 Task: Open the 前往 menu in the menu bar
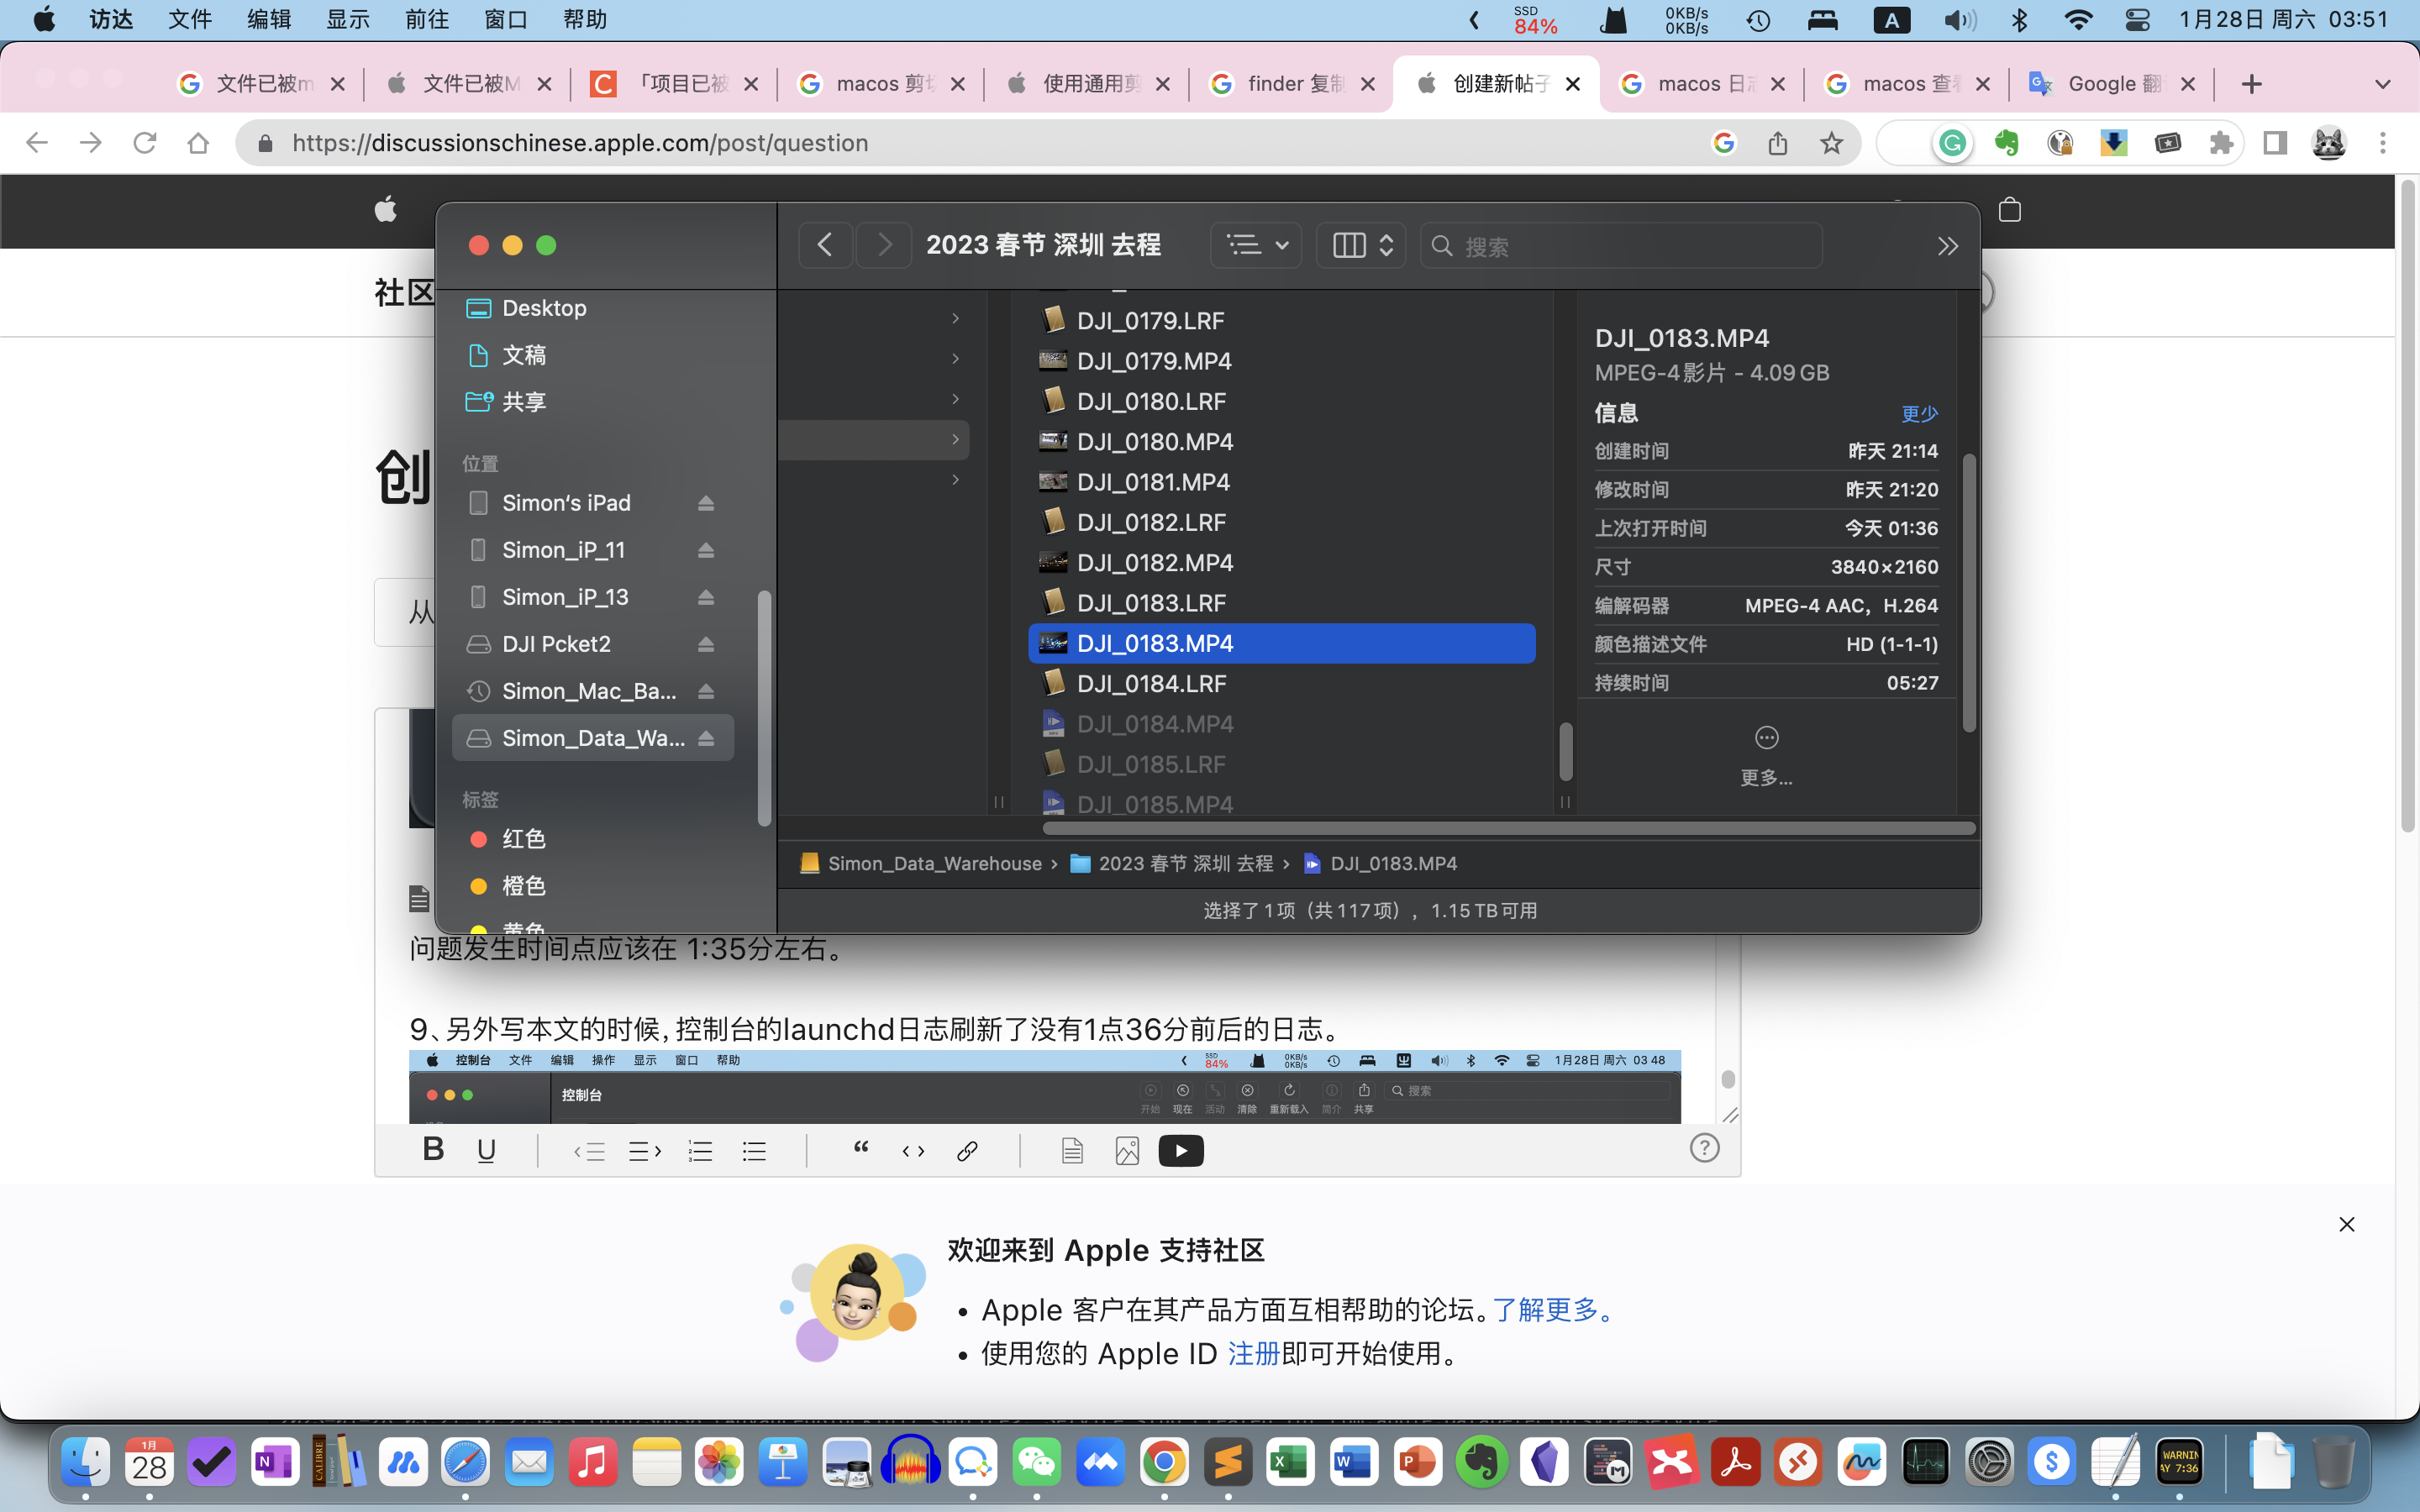click(x=427, y=20)
